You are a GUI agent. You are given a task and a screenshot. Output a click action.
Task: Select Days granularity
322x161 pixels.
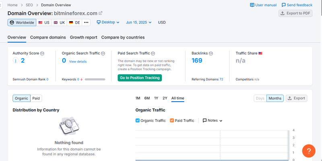(260, 98)
